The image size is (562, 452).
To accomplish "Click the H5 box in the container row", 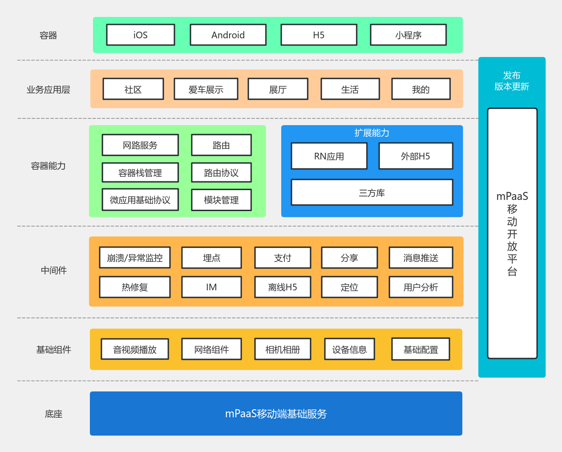I will 319,35.
